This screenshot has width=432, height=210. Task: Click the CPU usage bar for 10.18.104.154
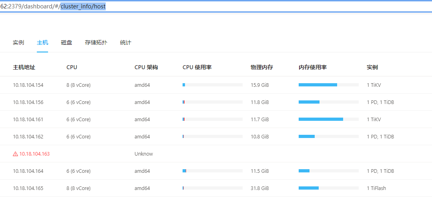[213, 85]
